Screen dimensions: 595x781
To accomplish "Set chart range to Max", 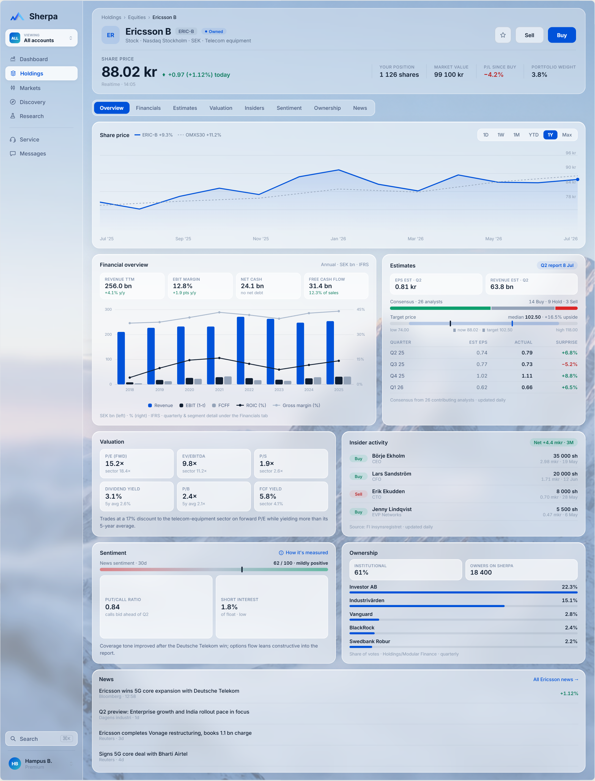I will pyautogui.click(x=567, y=135).
